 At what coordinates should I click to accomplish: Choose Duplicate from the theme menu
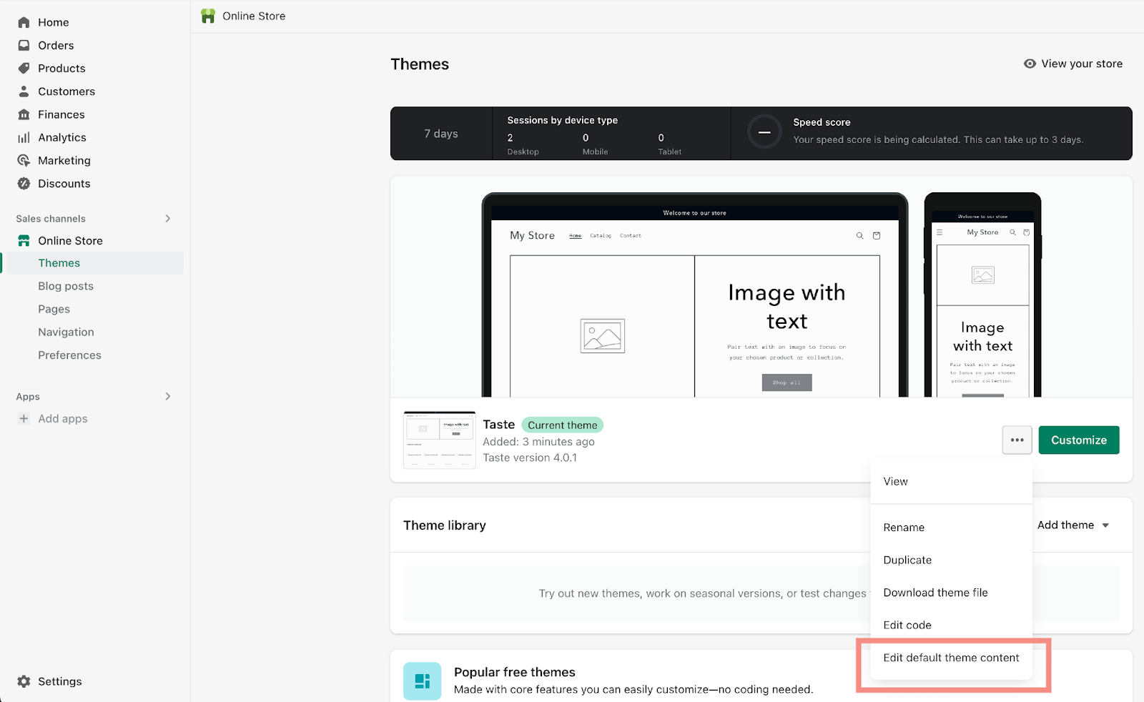coord(907,560)
